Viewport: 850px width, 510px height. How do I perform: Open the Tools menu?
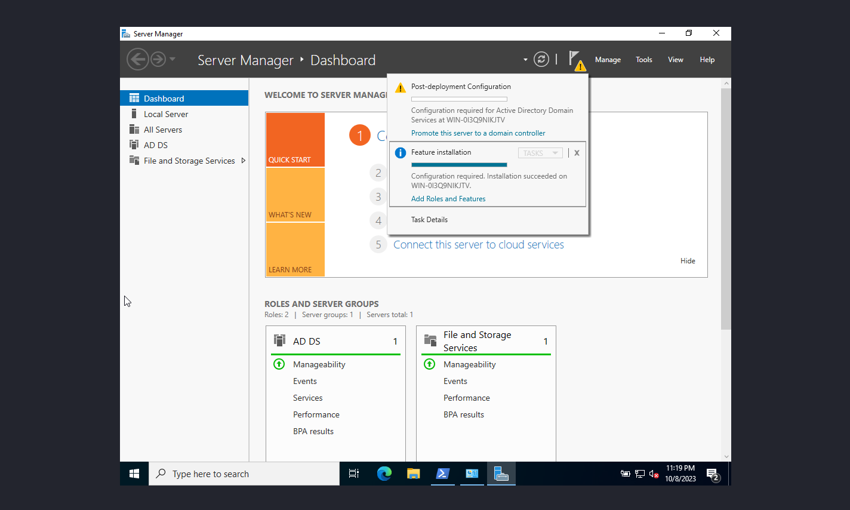coord(644,60)
